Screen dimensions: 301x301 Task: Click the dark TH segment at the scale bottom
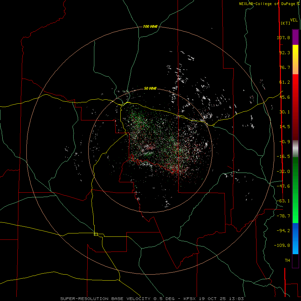pos(295,261)
